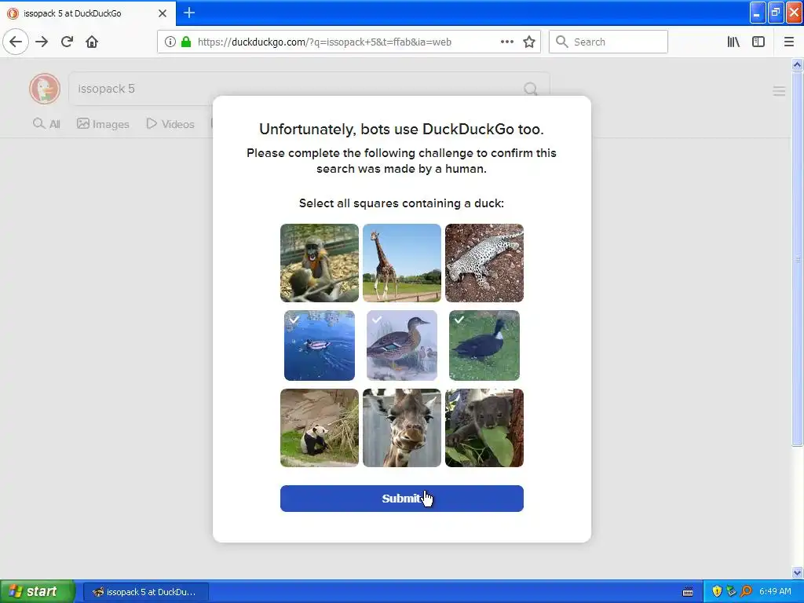Select the giraffe face close-up square
The image size is (804, 603).
[x=401, y=428]
